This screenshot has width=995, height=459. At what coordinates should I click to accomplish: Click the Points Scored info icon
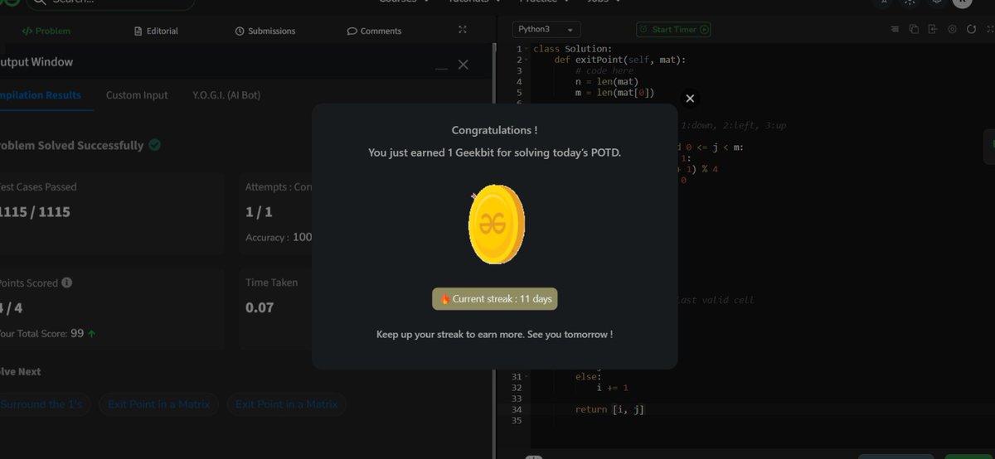point(66,283)
